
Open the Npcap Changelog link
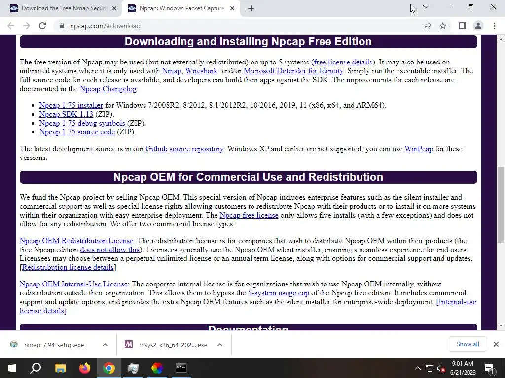click(x=108, y=89)
